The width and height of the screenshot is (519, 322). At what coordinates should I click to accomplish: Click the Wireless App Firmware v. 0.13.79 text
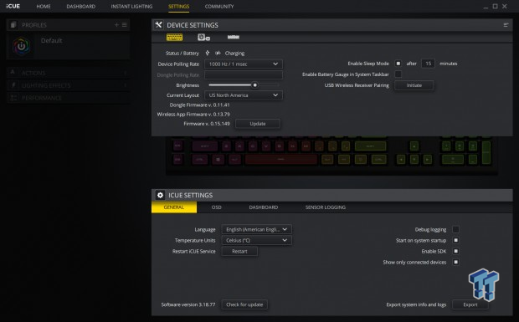(x=193, y=114)
